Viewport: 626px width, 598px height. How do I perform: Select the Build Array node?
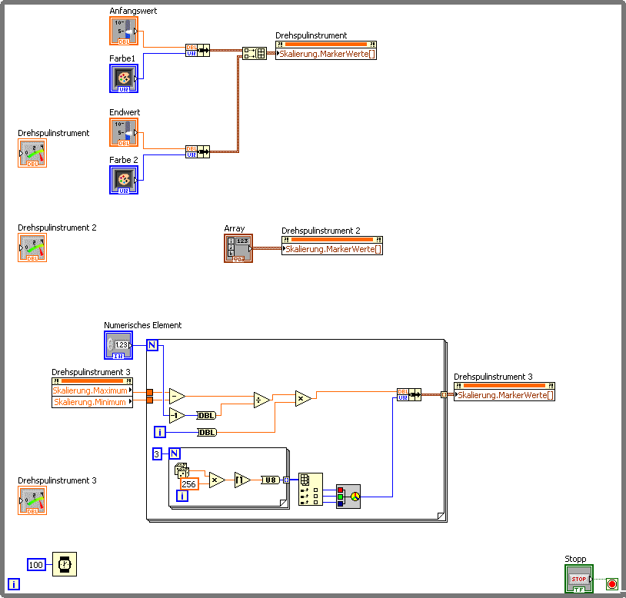pos(255,54)
